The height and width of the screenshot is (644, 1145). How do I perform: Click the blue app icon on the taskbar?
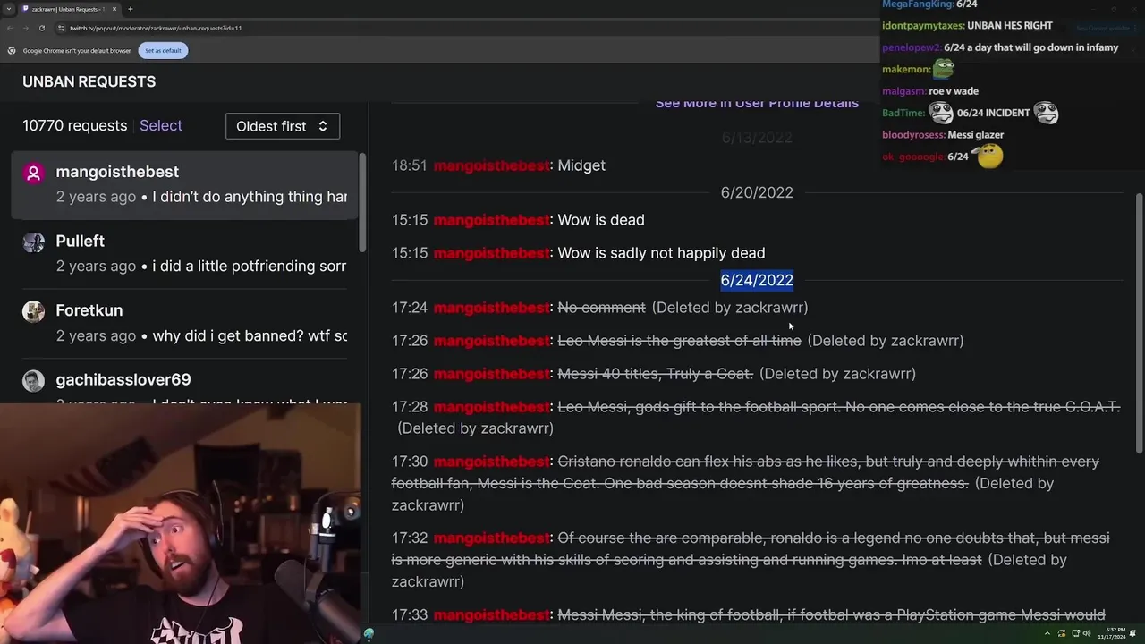click(369, 634)
